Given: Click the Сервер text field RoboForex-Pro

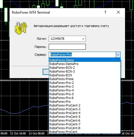Looking at the screenshot, I should click(x=82, y=55).
